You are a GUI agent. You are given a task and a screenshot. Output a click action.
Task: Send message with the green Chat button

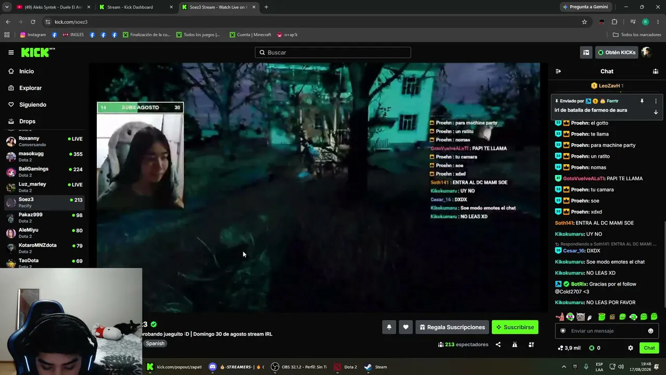pos(649,348)
